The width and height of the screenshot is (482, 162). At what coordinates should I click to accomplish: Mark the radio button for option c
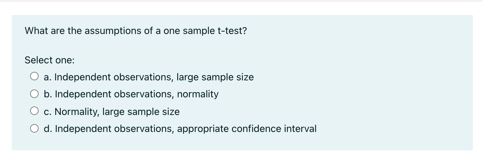point(35,112)
